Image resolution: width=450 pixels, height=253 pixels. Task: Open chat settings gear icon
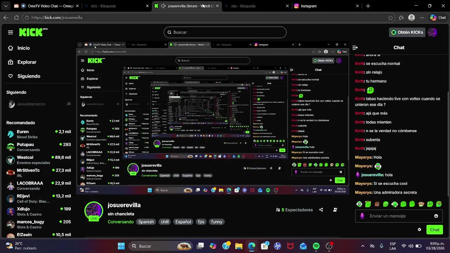[x=419, y=229]
